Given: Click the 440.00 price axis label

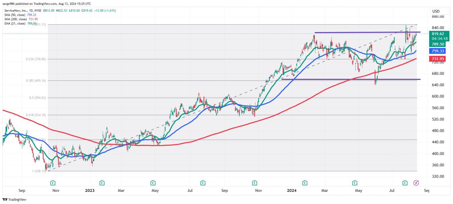Looking at the screenshot, I should coord(438,142).
